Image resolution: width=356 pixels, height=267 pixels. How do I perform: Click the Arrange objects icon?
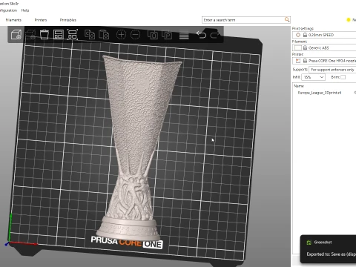(59, 35)
